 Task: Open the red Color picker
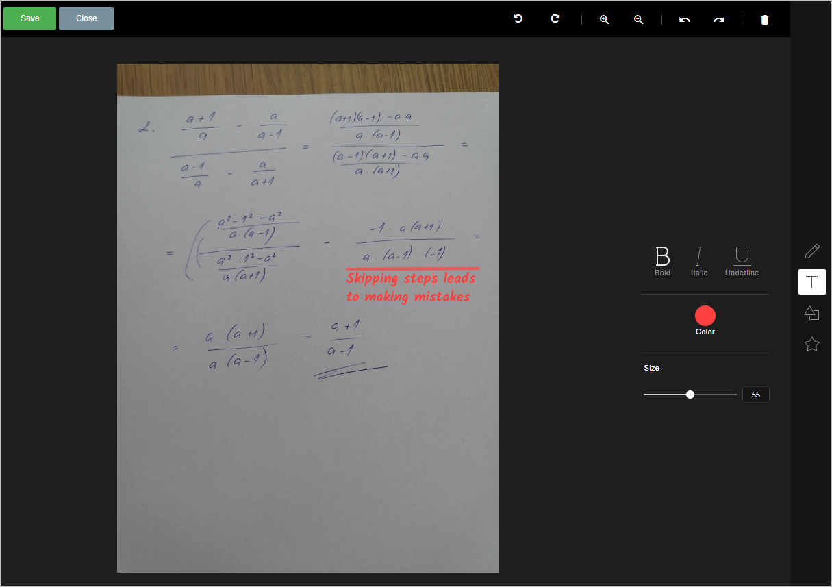(705, 316)
